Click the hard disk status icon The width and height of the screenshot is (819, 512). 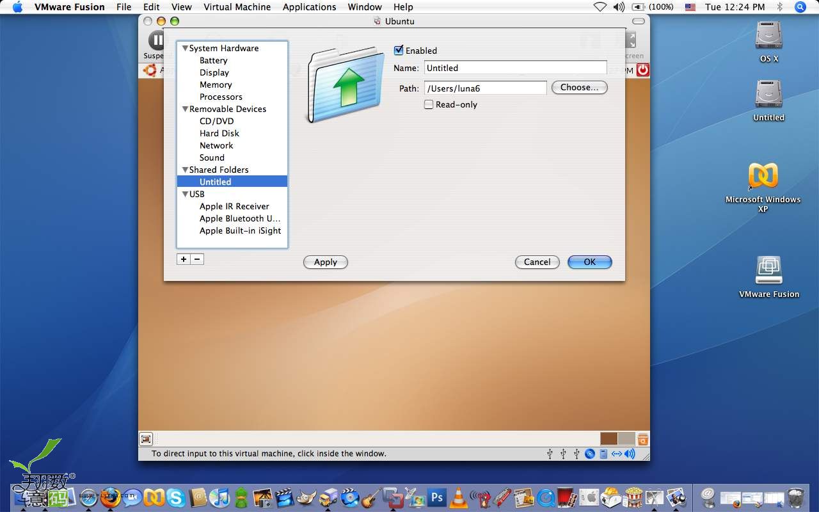click(x=603, y=454)
